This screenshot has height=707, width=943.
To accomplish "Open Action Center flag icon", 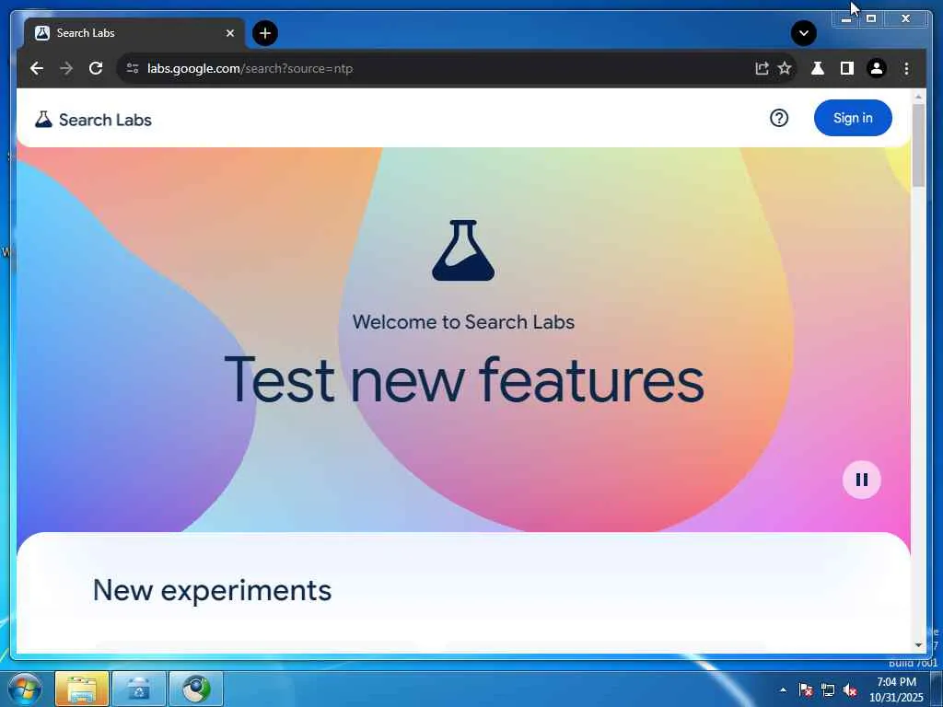I will tap(806, 690).
